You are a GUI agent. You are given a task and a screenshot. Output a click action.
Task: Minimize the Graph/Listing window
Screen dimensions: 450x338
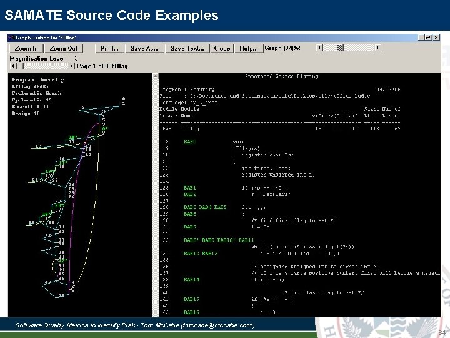click(x=421, y=38)
